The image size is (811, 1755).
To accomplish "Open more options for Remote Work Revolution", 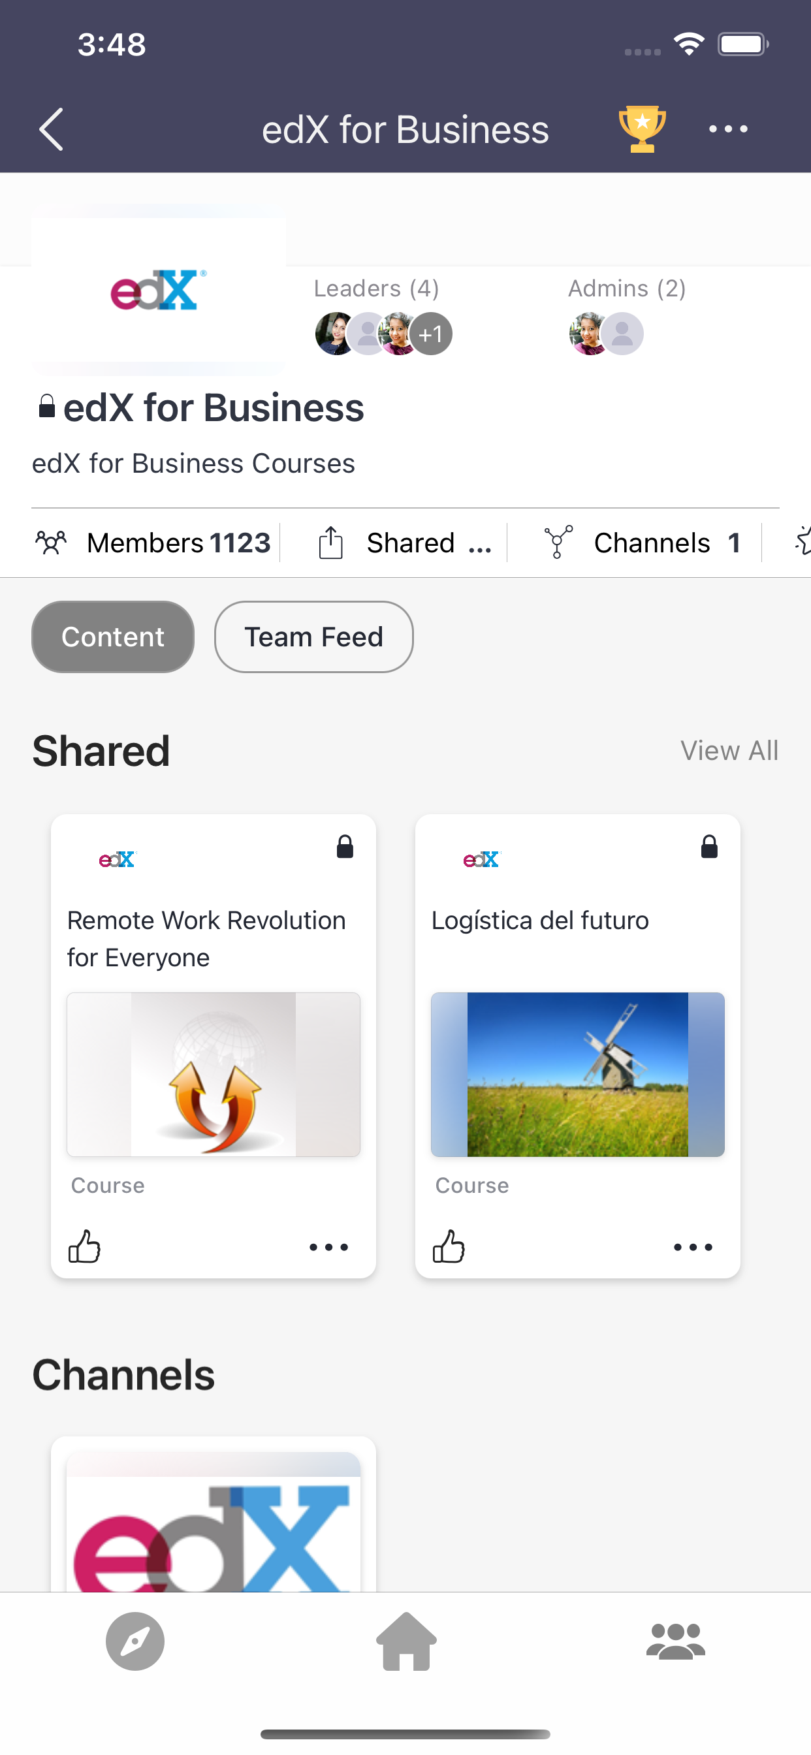I will click(x=328, y=1247).
